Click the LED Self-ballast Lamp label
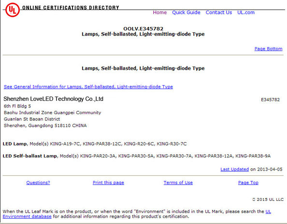 coord(29,156)
